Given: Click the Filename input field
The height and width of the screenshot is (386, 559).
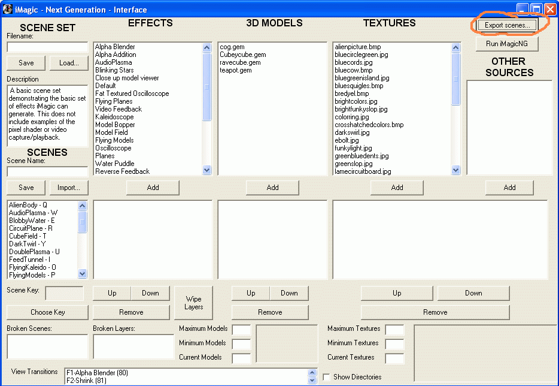Looking at the screenshot, I should click(47, 47).
